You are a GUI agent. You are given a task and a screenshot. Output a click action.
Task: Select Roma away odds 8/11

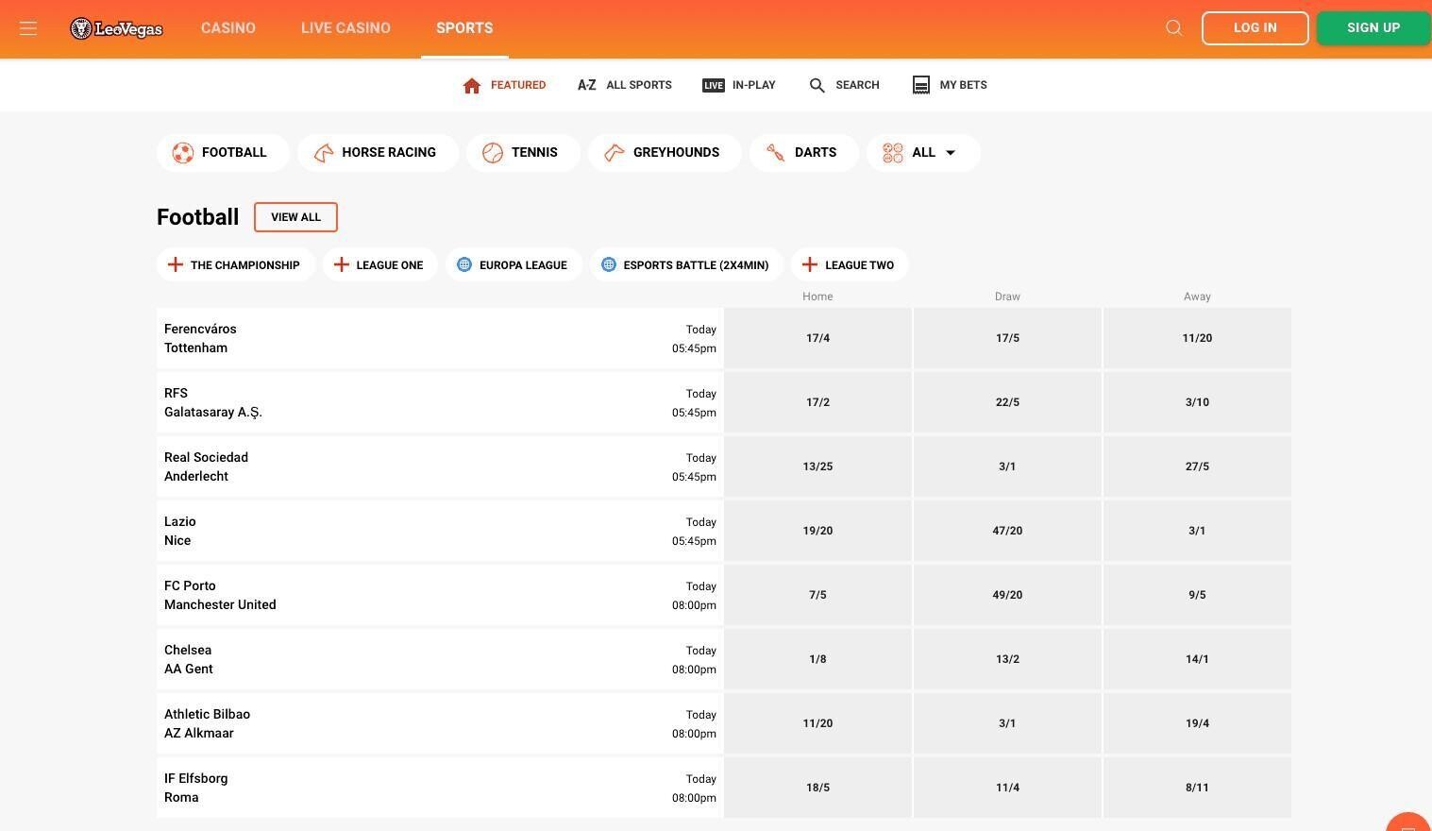click(1197, 788)
